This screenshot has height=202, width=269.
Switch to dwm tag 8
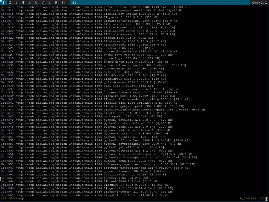tap(49, 2)
